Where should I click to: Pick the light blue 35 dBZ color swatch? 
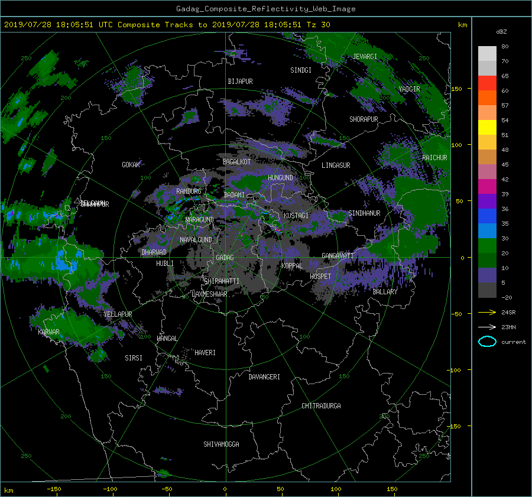[x=487, y=230]
